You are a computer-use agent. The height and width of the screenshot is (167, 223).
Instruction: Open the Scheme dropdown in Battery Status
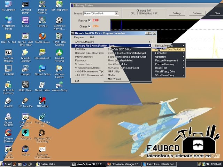pyautogui.click(x=116, y=13)
